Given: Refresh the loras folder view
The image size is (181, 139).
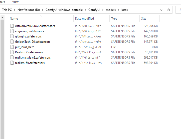Looking at the screenshot, I should [168, 10].
